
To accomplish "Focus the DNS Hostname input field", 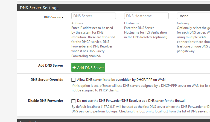I will point(146,16).
